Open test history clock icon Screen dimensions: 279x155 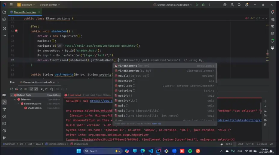pos(51,89)
